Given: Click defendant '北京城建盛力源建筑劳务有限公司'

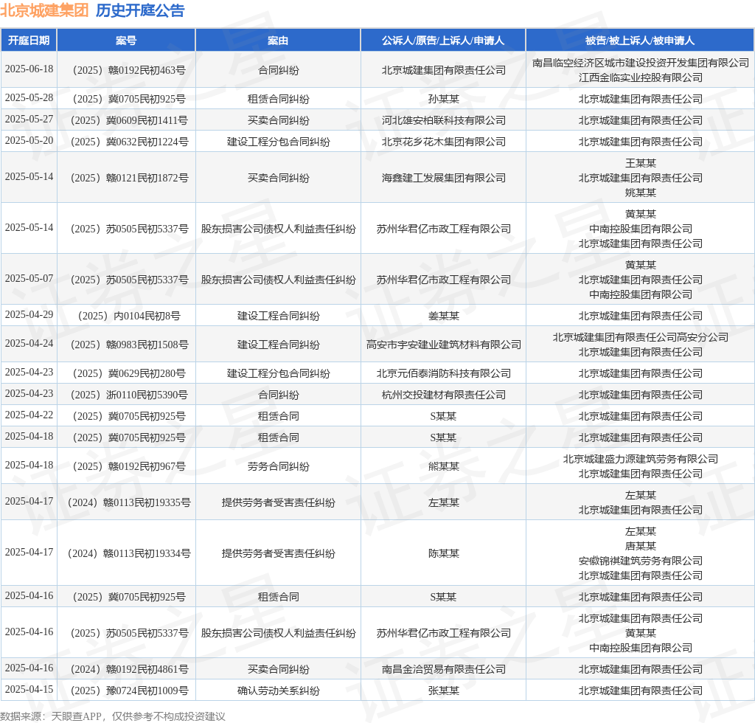Looking at the screenshot, I should (641, 459).
